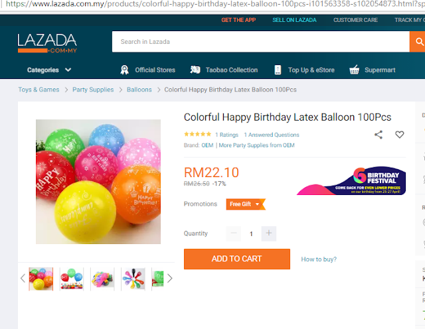The width and height of the screenshot is (425, 329).
Task: Decrease quantity with minus button
Action: point(233,233)
